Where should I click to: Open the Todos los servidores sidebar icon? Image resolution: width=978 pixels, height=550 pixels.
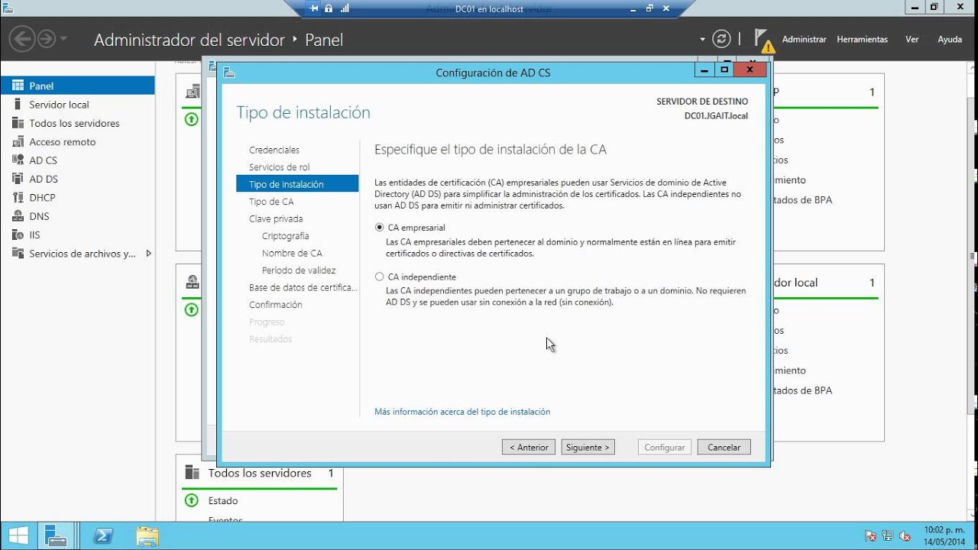click(18, 123)
